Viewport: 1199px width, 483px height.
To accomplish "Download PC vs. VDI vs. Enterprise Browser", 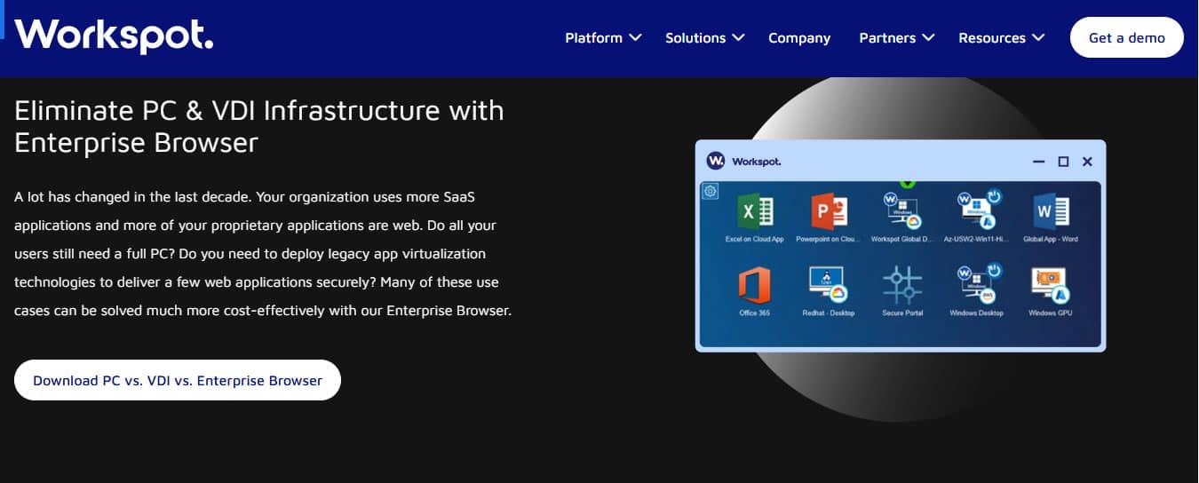I will (178, 380).
